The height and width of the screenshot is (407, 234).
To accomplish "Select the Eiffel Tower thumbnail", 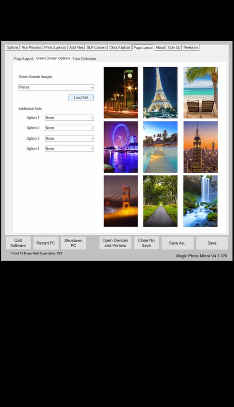I will 160,93.
